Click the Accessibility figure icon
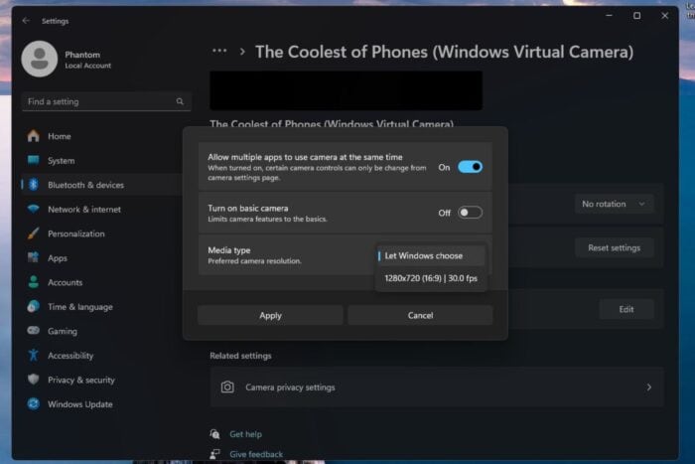Viewport: 695px width, 464px height. (x=34, y=356)
